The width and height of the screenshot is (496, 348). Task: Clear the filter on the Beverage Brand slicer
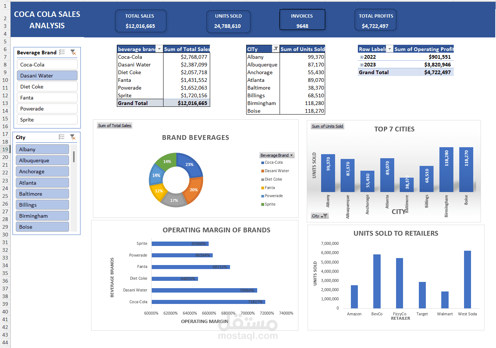(73, 52)
